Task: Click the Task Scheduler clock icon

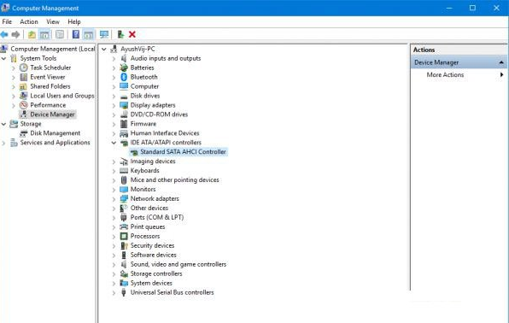Action: 23,68
